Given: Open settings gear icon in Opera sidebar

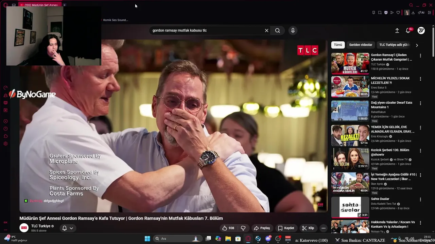Looking at the screenshot, I should point(5,144).
